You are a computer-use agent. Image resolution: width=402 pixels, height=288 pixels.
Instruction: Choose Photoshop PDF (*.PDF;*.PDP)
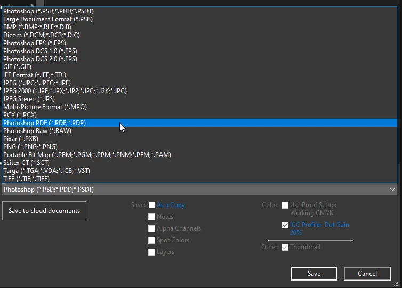[x=199, y=123]
